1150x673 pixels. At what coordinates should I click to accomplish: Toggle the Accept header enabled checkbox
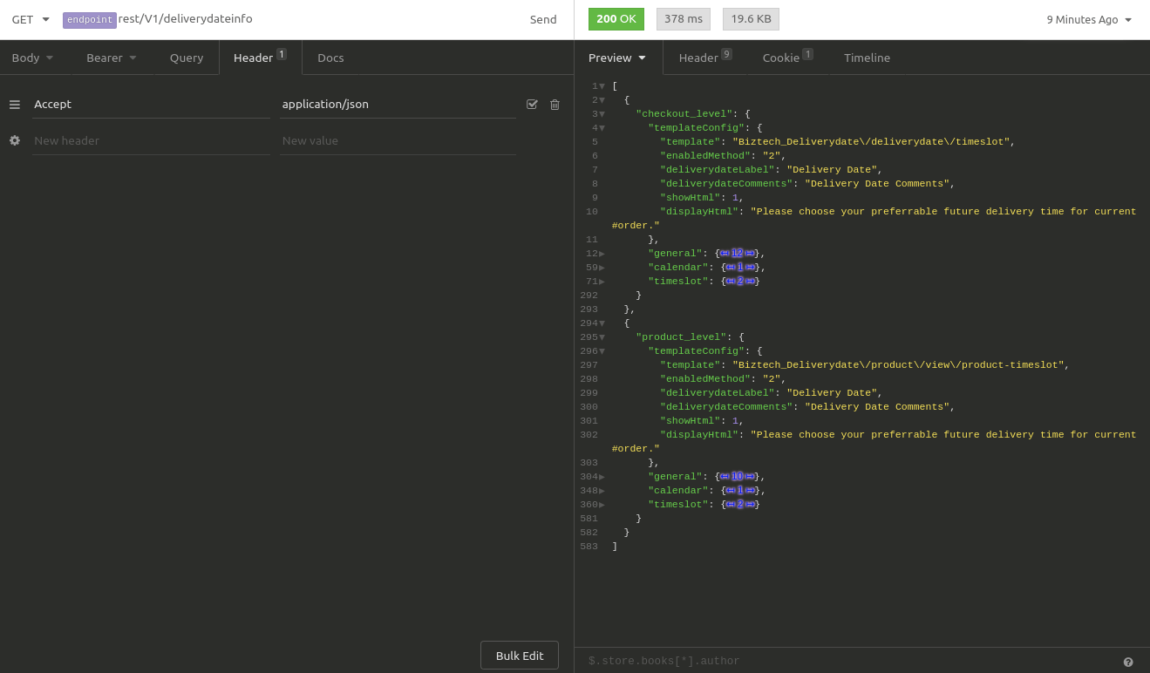tap(532, 104)
